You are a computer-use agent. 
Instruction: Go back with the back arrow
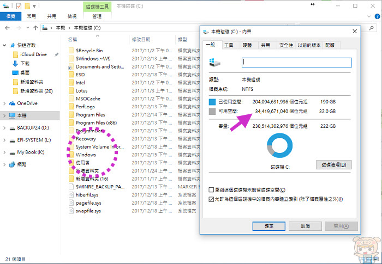(x=7, y=28)
